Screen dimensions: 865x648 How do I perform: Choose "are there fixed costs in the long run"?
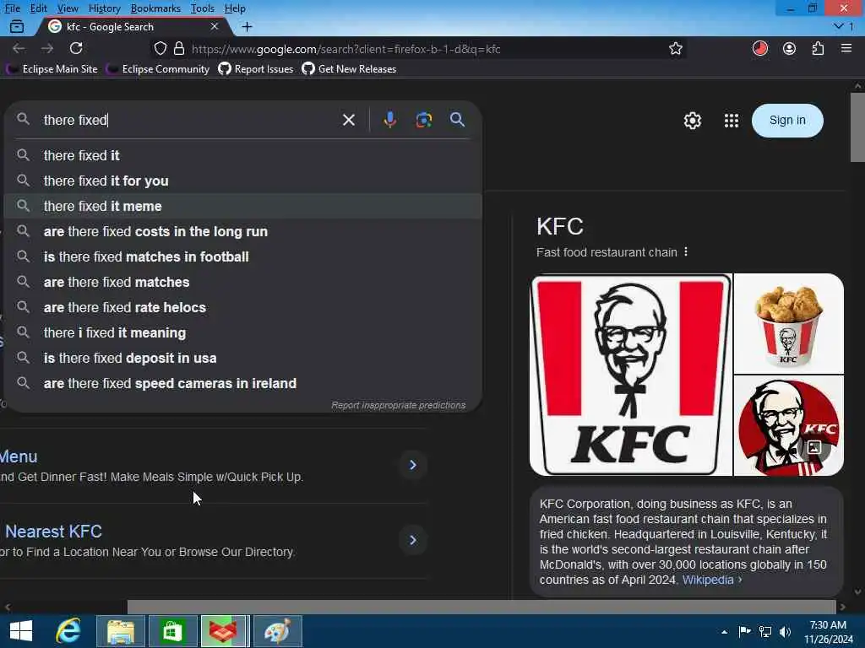point(242,231)
